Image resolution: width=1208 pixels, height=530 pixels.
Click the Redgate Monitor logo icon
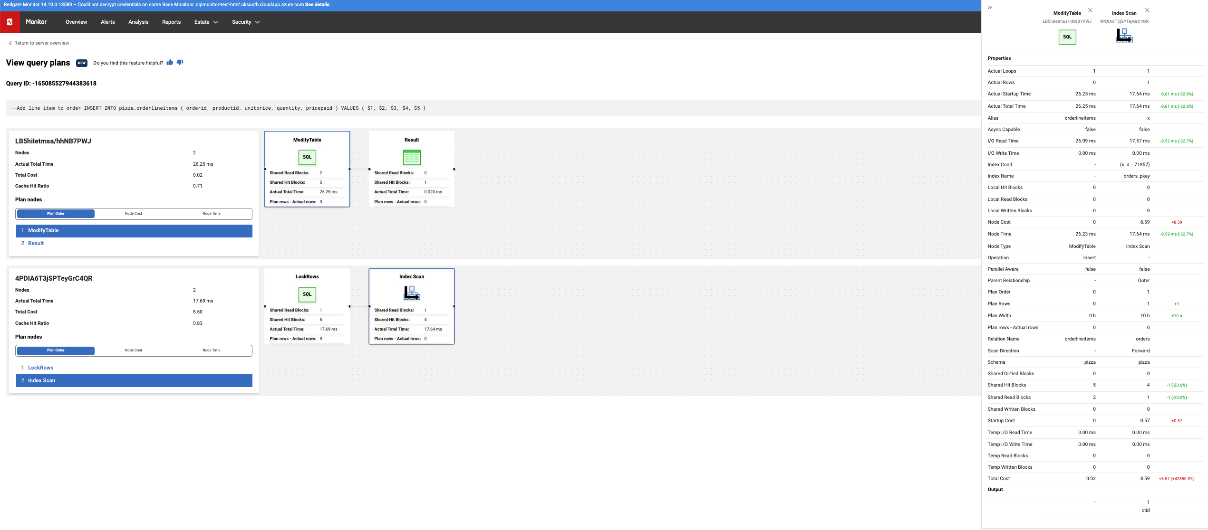[x=10, y=21]
